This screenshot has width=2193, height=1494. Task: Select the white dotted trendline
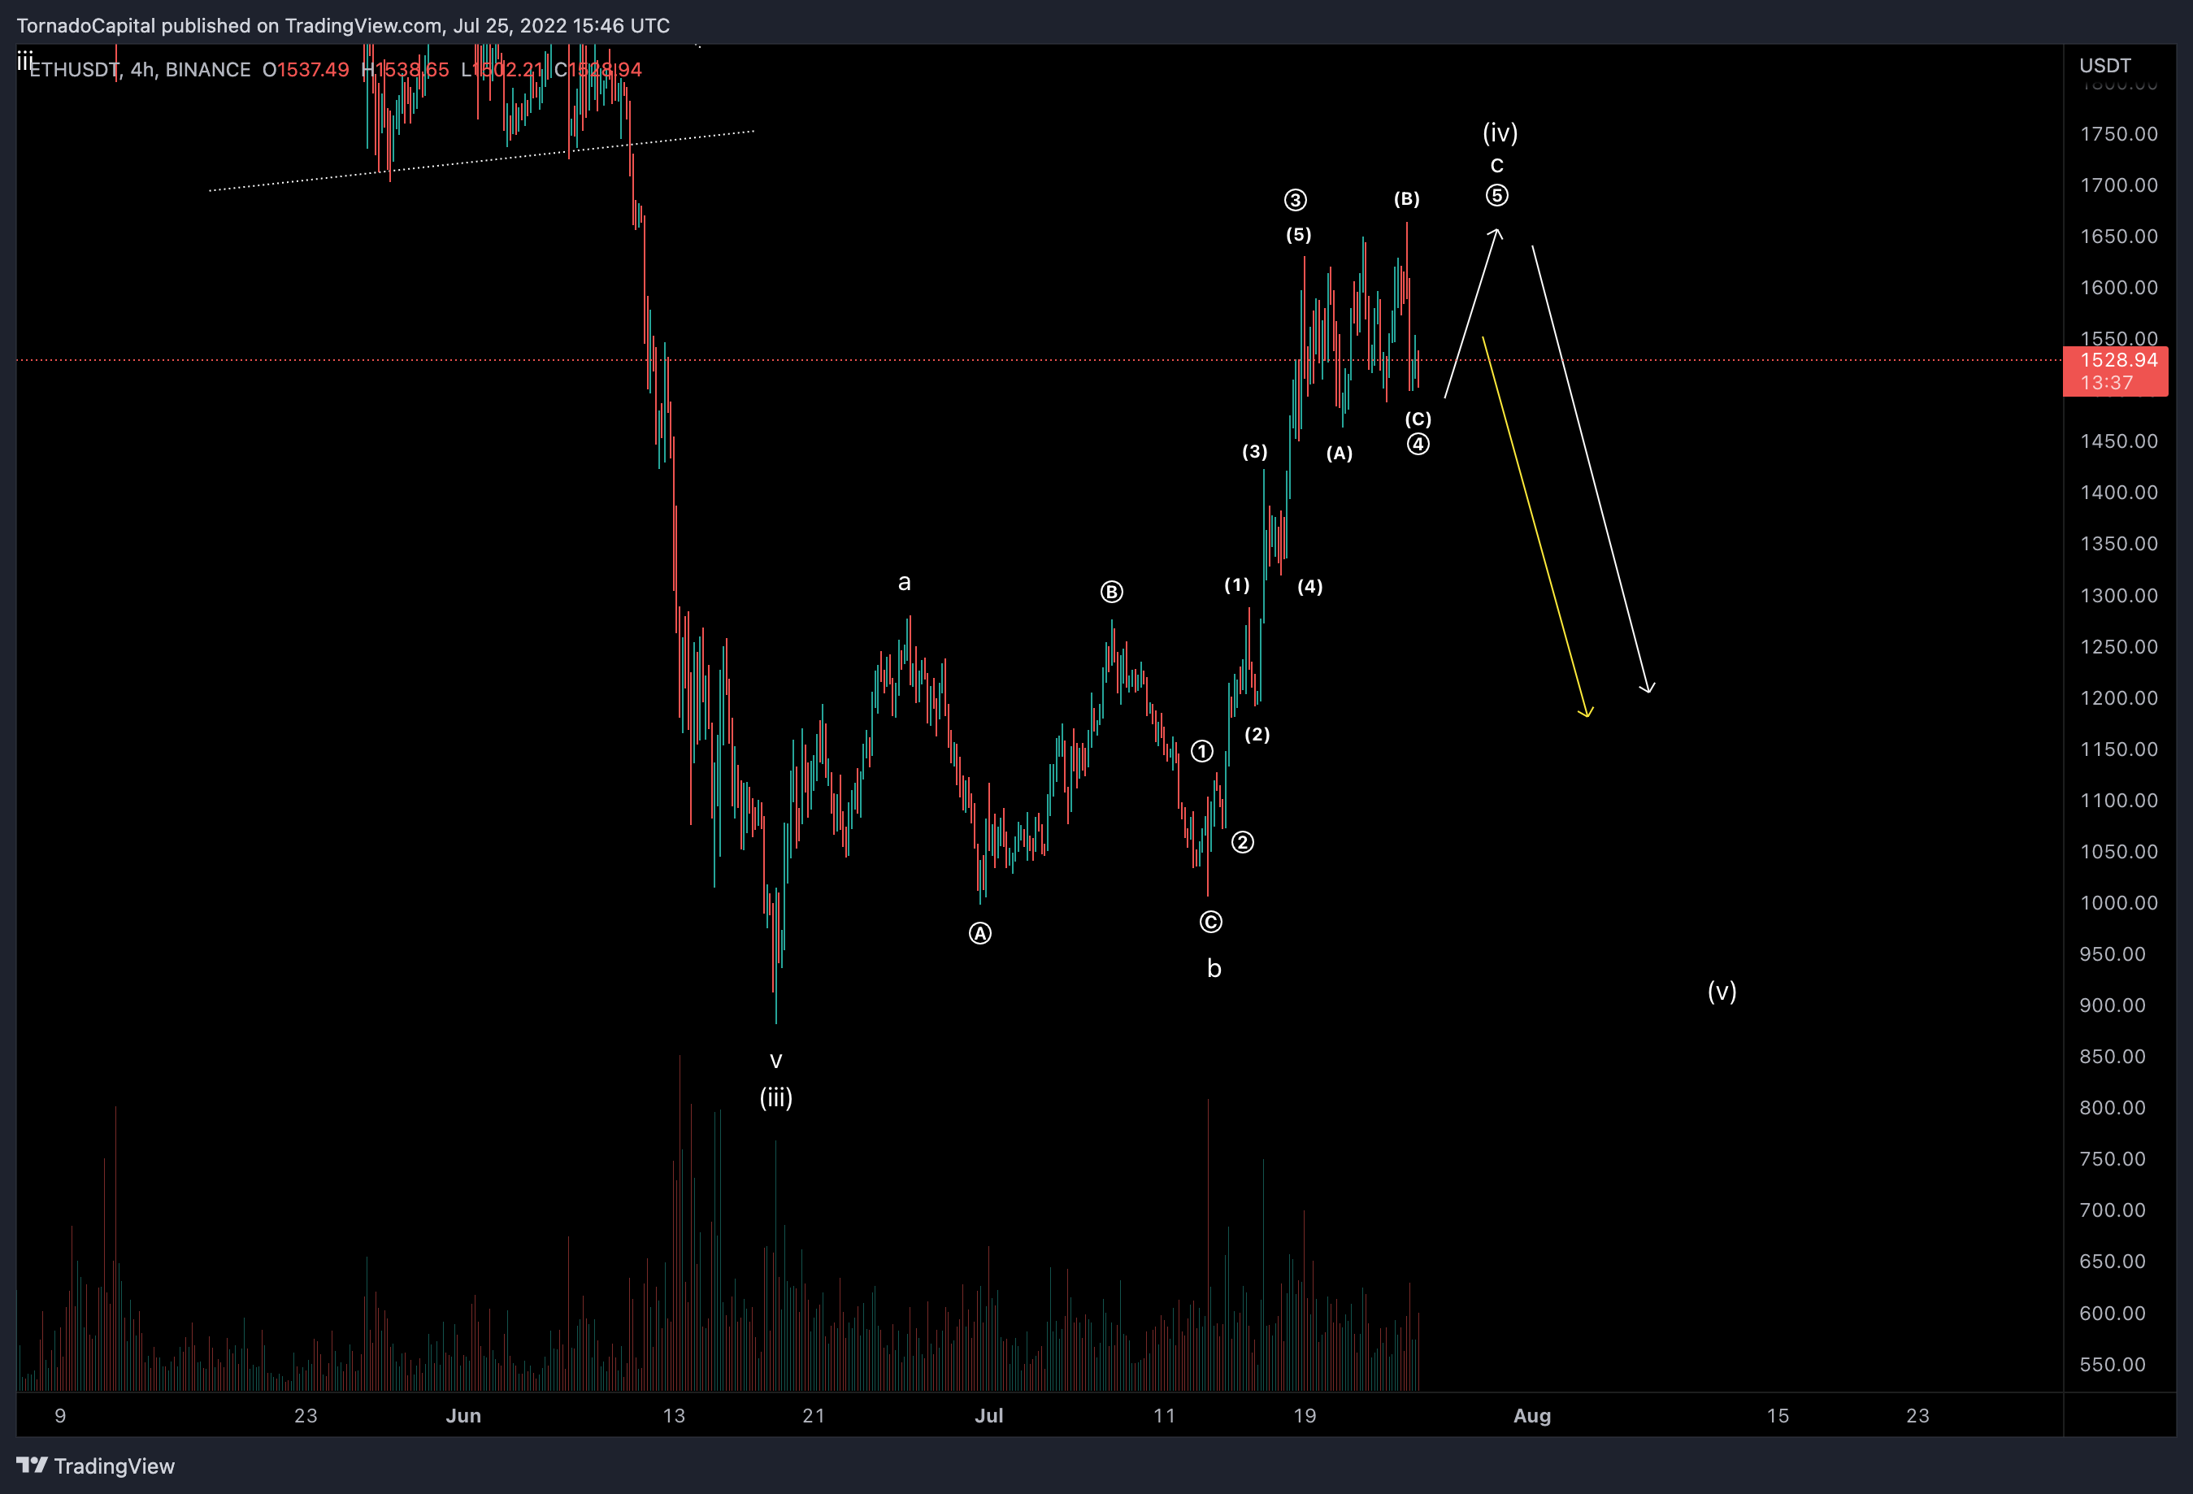[x=481, y=160]
